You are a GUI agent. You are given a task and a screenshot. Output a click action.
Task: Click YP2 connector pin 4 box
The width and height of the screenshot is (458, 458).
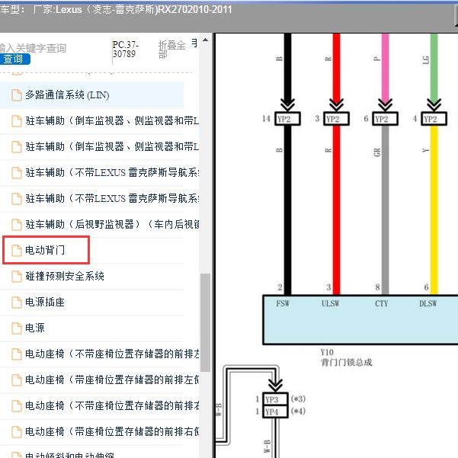pos(434,119)
